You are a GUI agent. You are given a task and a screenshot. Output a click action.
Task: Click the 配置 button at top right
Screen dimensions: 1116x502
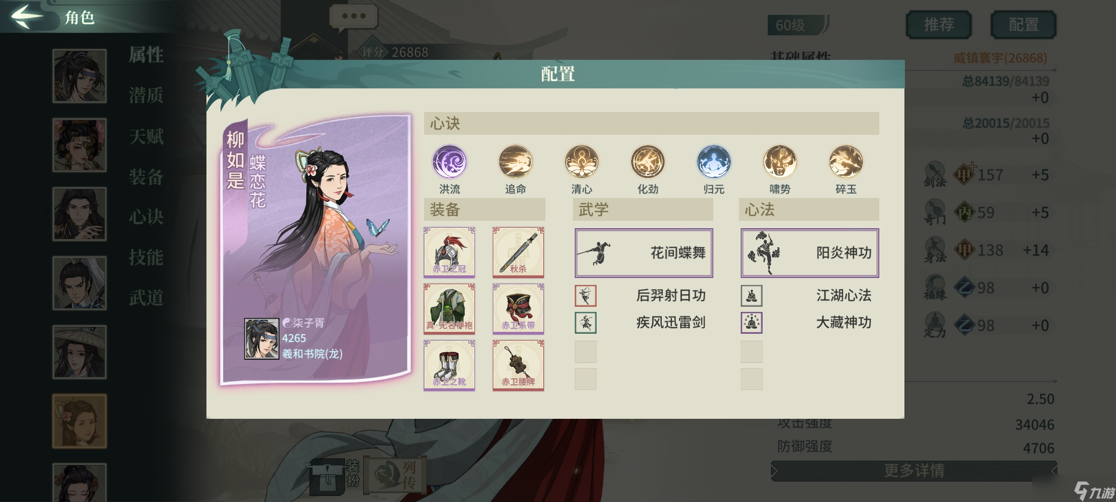click(1023, 25)
